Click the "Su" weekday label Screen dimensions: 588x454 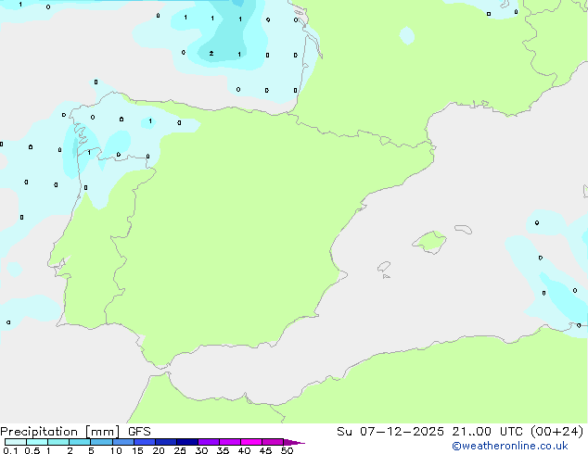tap(344, 432)
